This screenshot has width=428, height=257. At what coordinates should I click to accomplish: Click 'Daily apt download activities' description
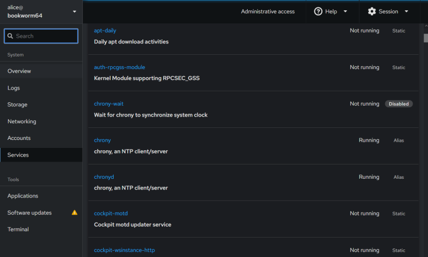[131, 42]
